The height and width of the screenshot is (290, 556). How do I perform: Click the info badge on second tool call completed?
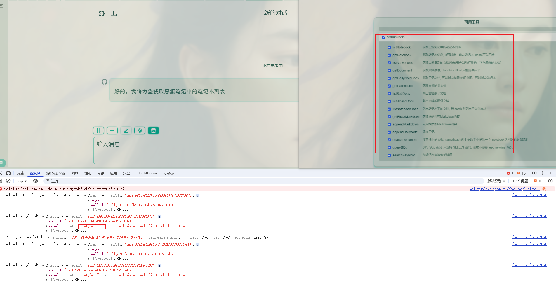(159, 265)
